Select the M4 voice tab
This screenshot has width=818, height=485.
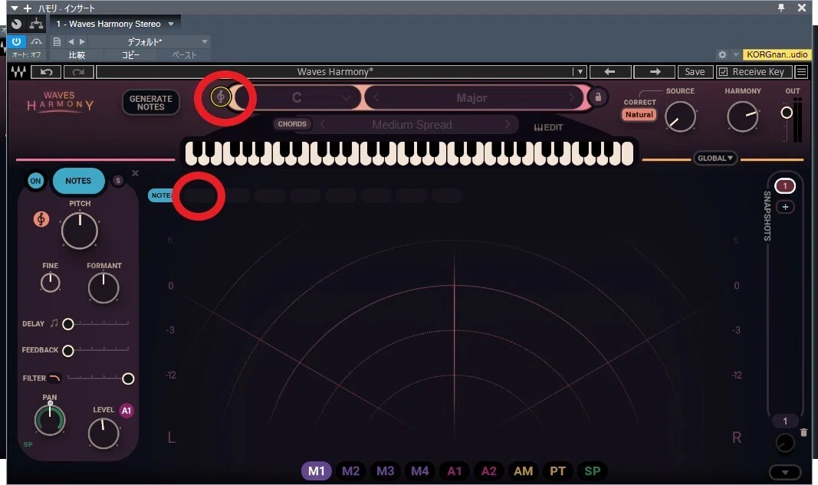point(419,471)
